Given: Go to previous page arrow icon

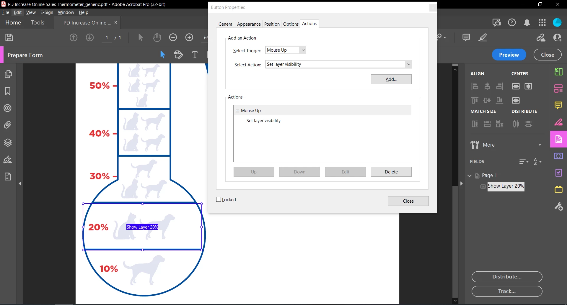Looking at the screenshot, I should click(74, 37).
